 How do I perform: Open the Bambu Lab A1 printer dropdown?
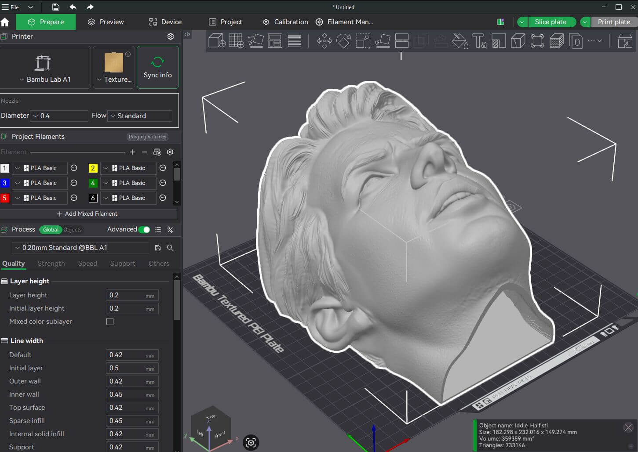coord(45,80)
